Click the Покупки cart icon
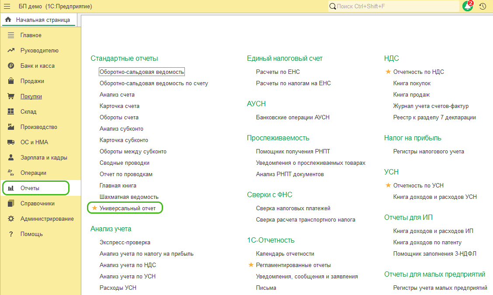 pos(11,96)
